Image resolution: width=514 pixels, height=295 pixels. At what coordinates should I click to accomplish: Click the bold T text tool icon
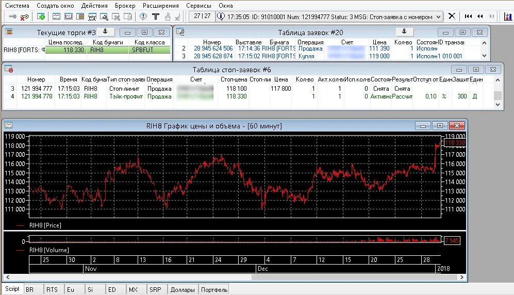pyautogui.click(x=156, y=17)
